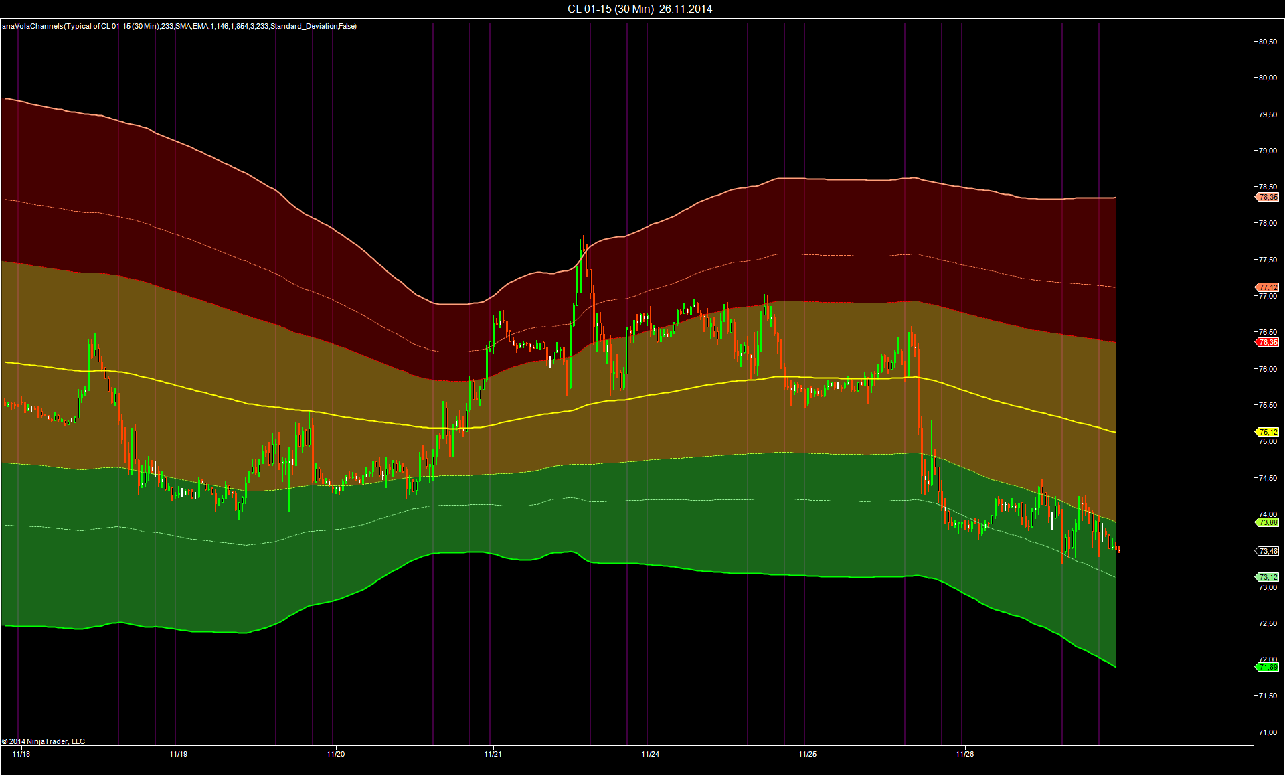Select the 11/21 date on time axis
1285x776 pixels.
(x=493, y=754)
